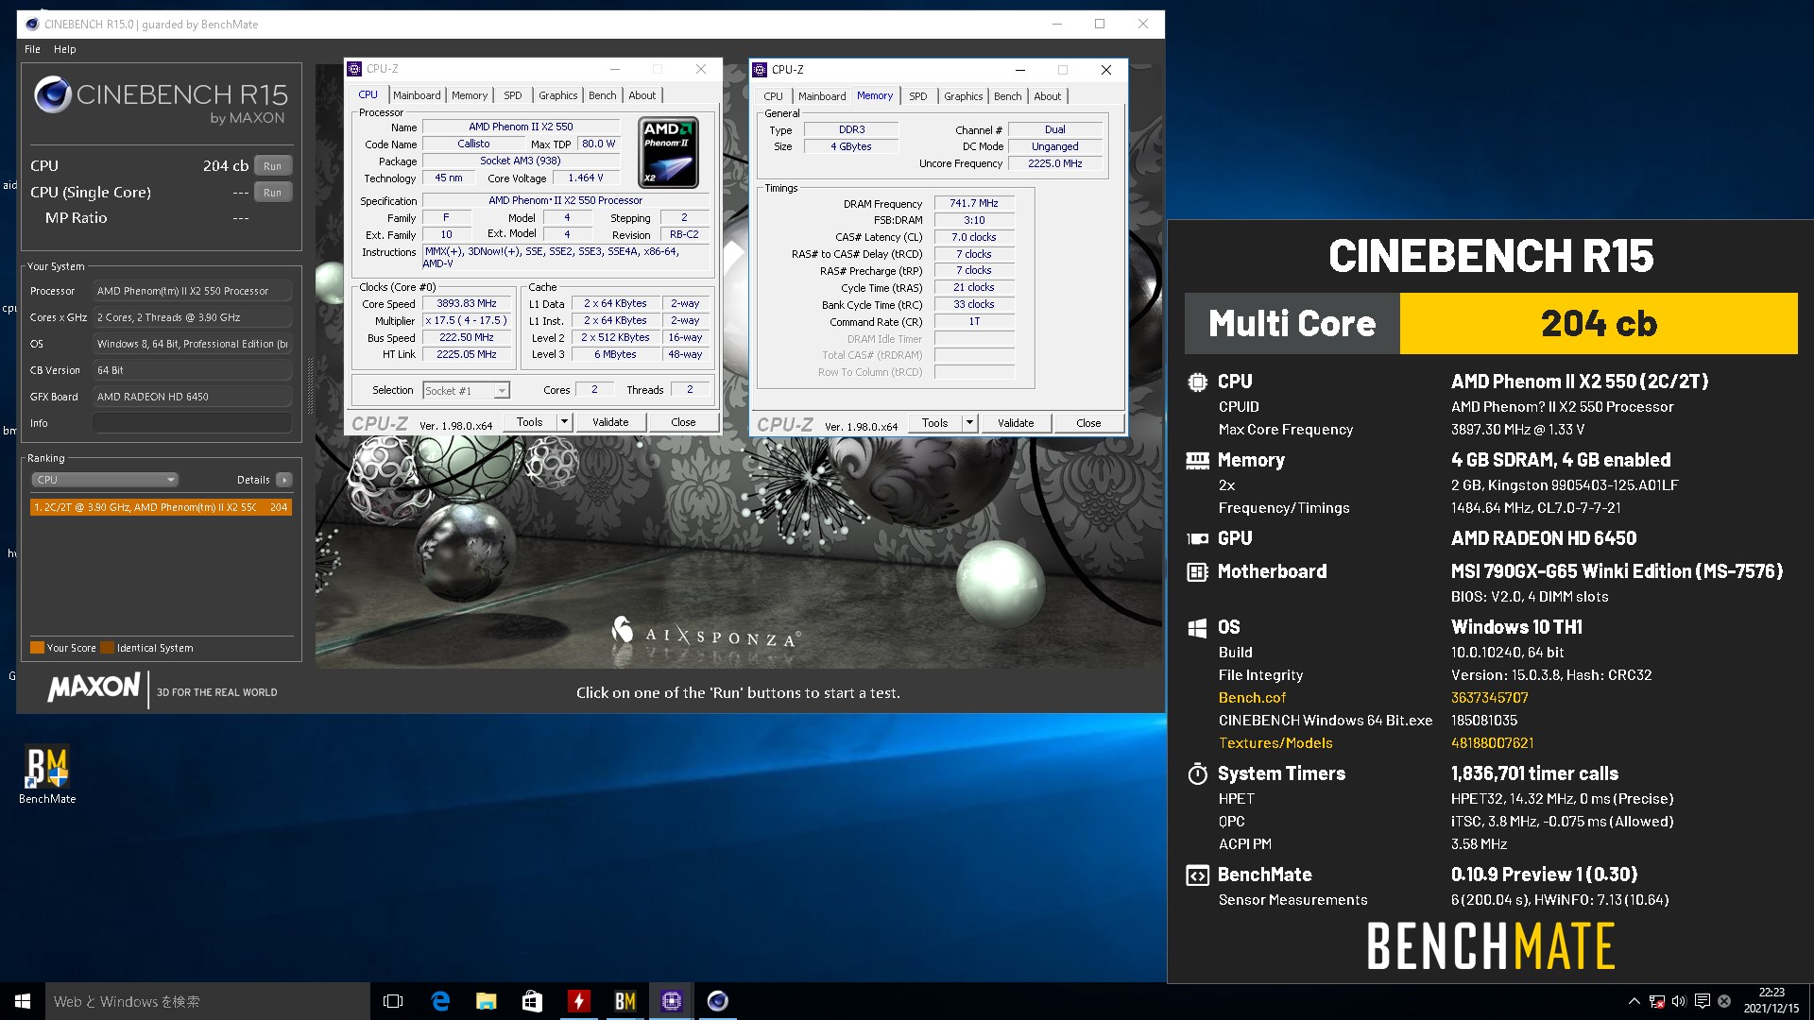Image resolution: width=1814 pixels, height=1020 pixels.
Task: Click Close button in left CPU-Z window
Action: tap(683, 422)
